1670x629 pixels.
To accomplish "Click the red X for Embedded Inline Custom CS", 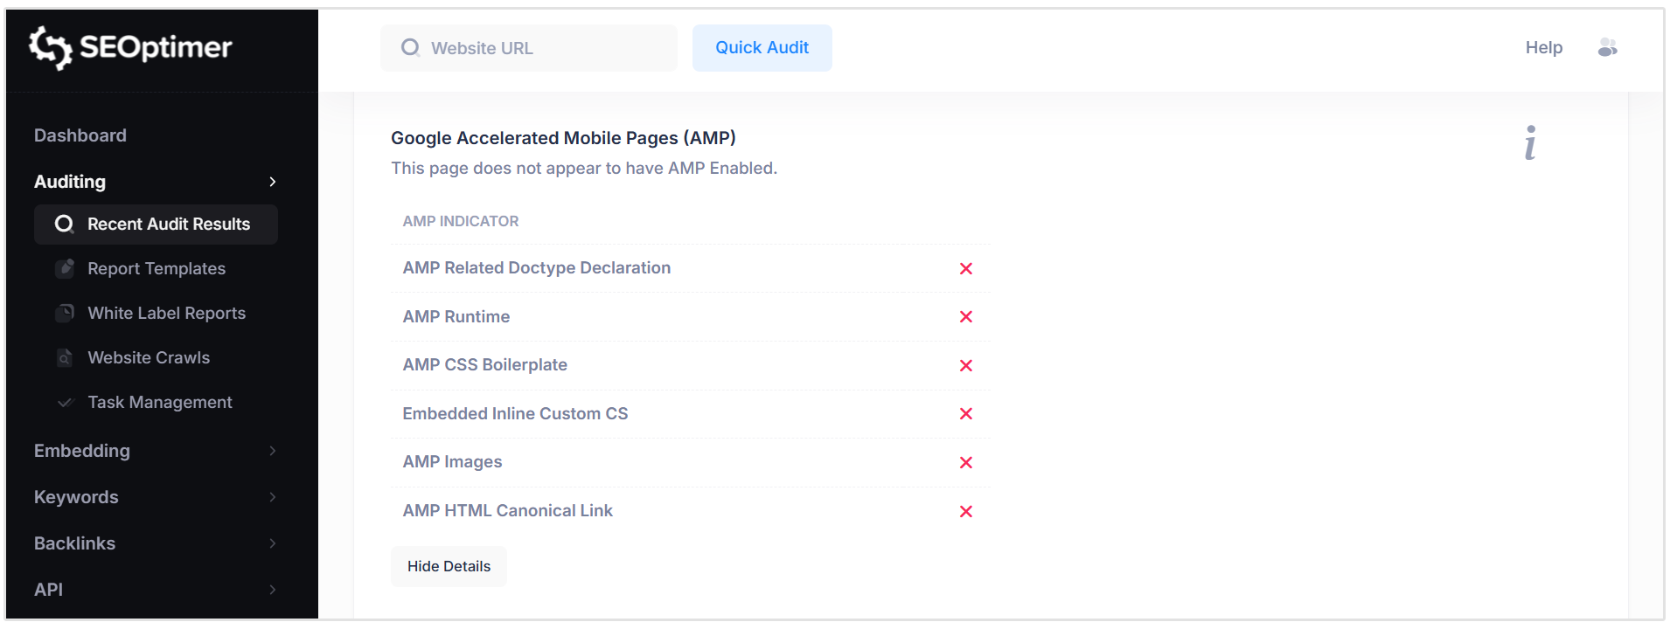I will click(966, 413).
